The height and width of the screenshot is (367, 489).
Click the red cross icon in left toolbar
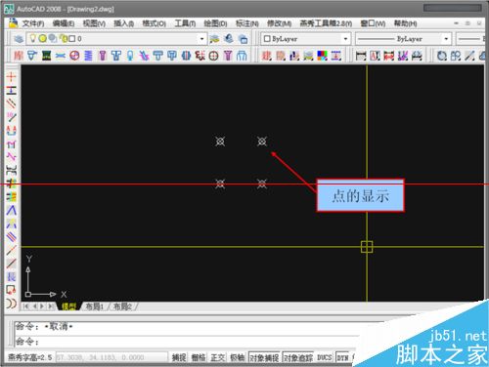click(x=11, y=77)
